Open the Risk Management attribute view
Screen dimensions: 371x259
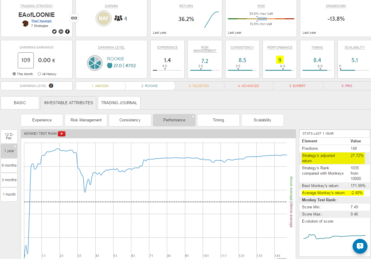click(x=86, y=120)
